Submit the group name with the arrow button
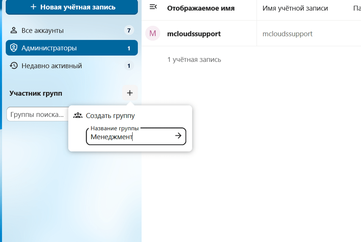 [178, 136]
